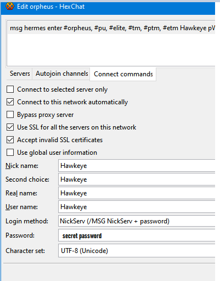This screenshot has width=220, height=281.
Task: Open the Character set combo box
Action: coord(137,251)
